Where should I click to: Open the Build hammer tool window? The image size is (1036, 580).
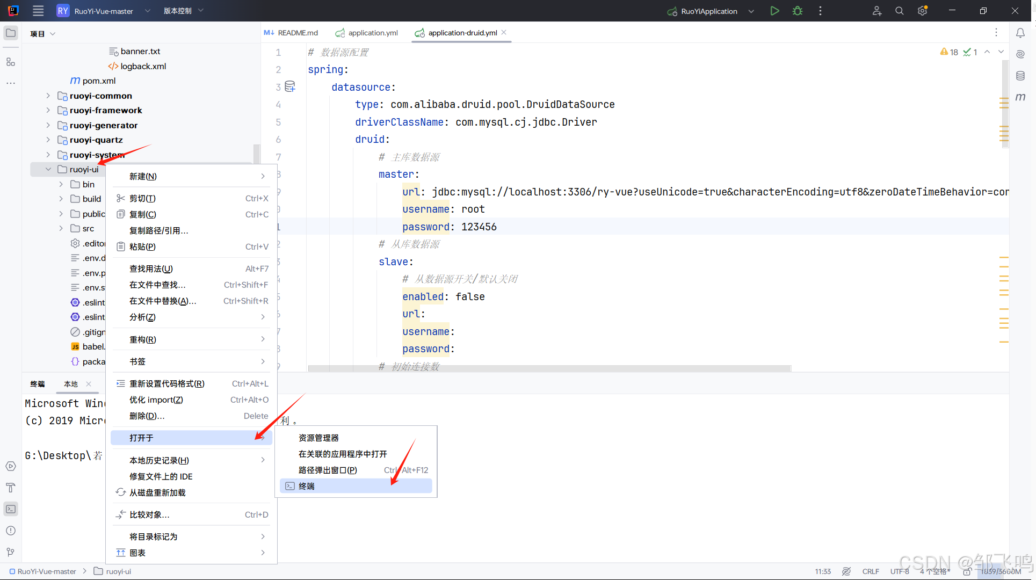click(x=11, y=488)
